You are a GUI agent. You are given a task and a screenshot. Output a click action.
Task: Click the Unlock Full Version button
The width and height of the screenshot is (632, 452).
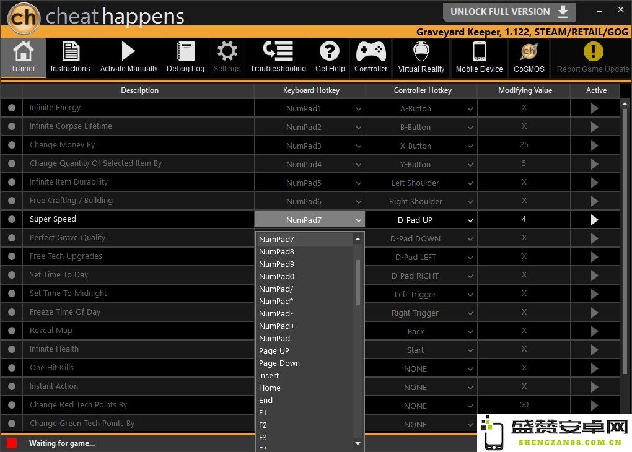click(509, 12)
